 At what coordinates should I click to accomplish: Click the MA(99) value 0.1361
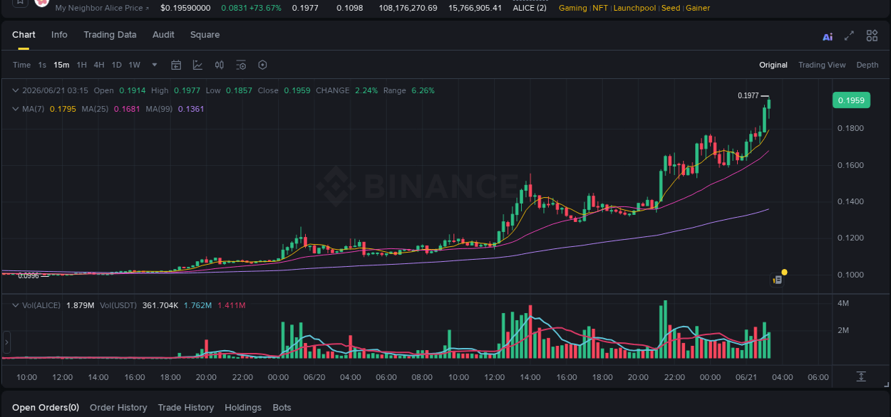191,109
